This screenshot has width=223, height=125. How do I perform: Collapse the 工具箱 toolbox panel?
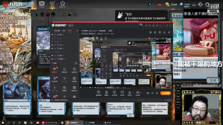pos(76,63)
